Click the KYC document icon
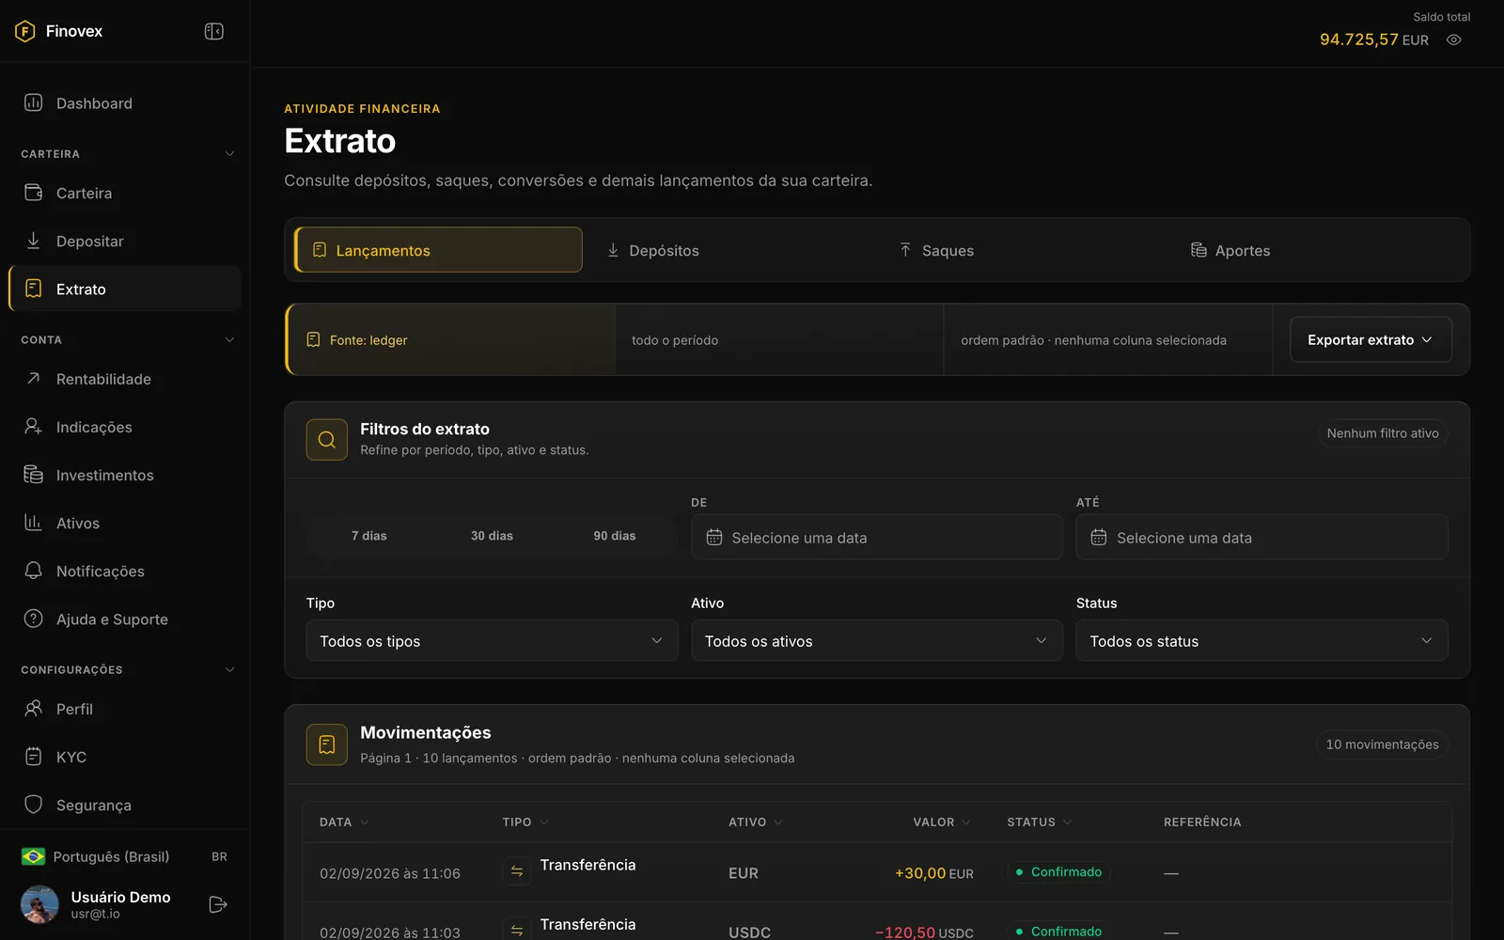 tap(34, 757)
